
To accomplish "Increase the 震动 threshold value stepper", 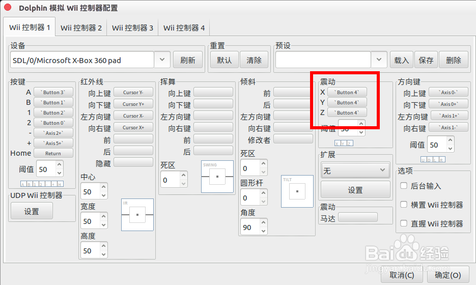I will pos(361,124).
